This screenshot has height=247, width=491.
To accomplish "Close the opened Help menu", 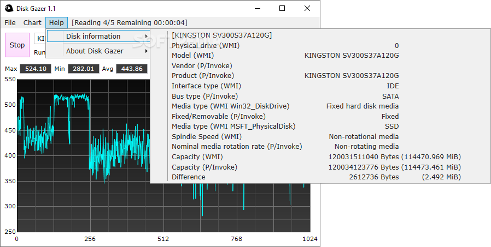I will point(56,23).
